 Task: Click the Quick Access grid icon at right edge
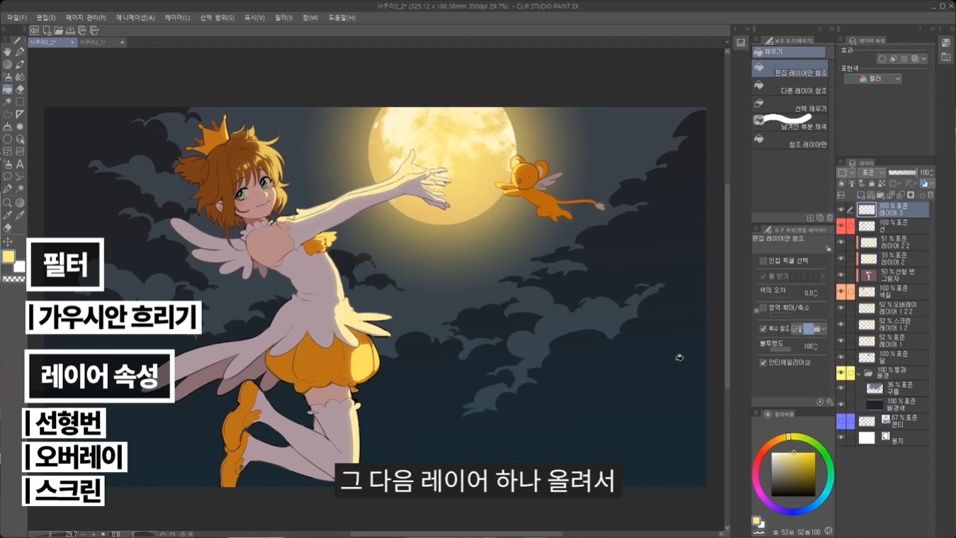point(946,43)
